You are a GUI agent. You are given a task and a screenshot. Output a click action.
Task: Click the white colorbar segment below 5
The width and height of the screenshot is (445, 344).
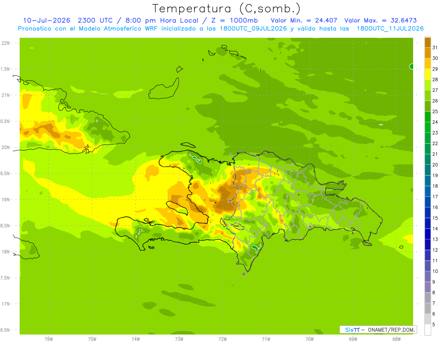(428, 330)
